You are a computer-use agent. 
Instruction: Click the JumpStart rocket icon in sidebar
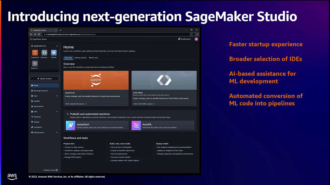click(x=32, y=127)
